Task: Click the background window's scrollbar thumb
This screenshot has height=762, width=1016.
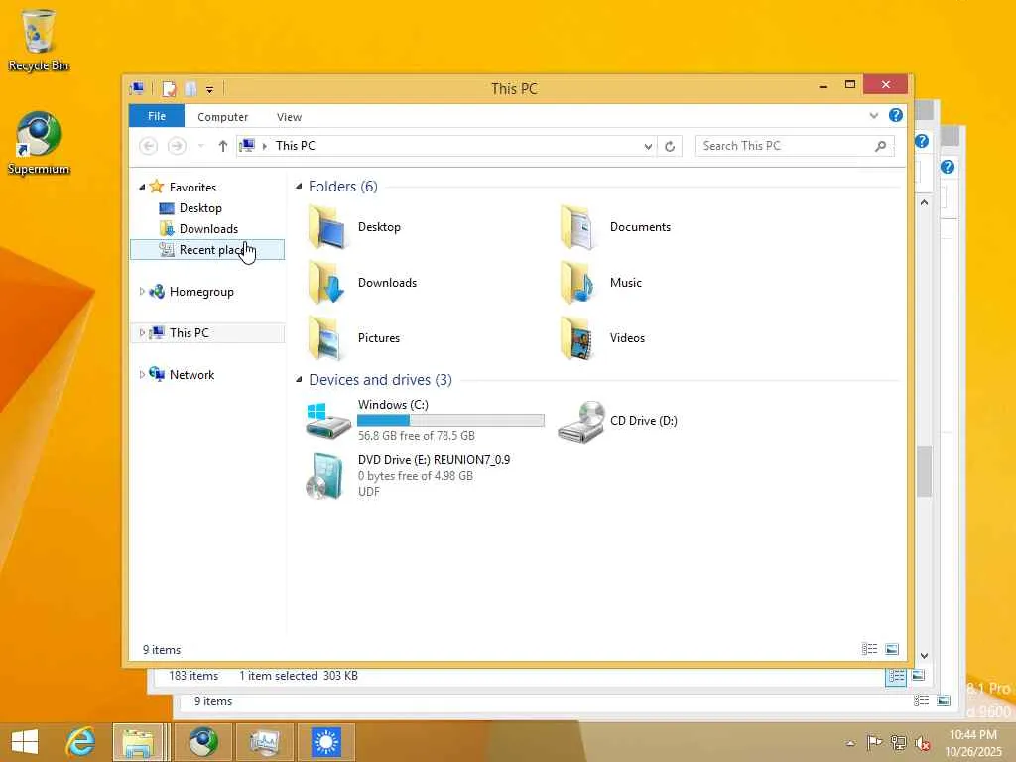Action: click(x=925, y=471)
